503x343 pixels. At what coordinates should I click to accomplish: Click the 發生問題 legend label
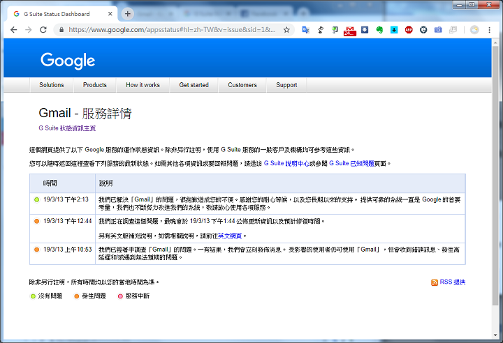tap(94, 296)
